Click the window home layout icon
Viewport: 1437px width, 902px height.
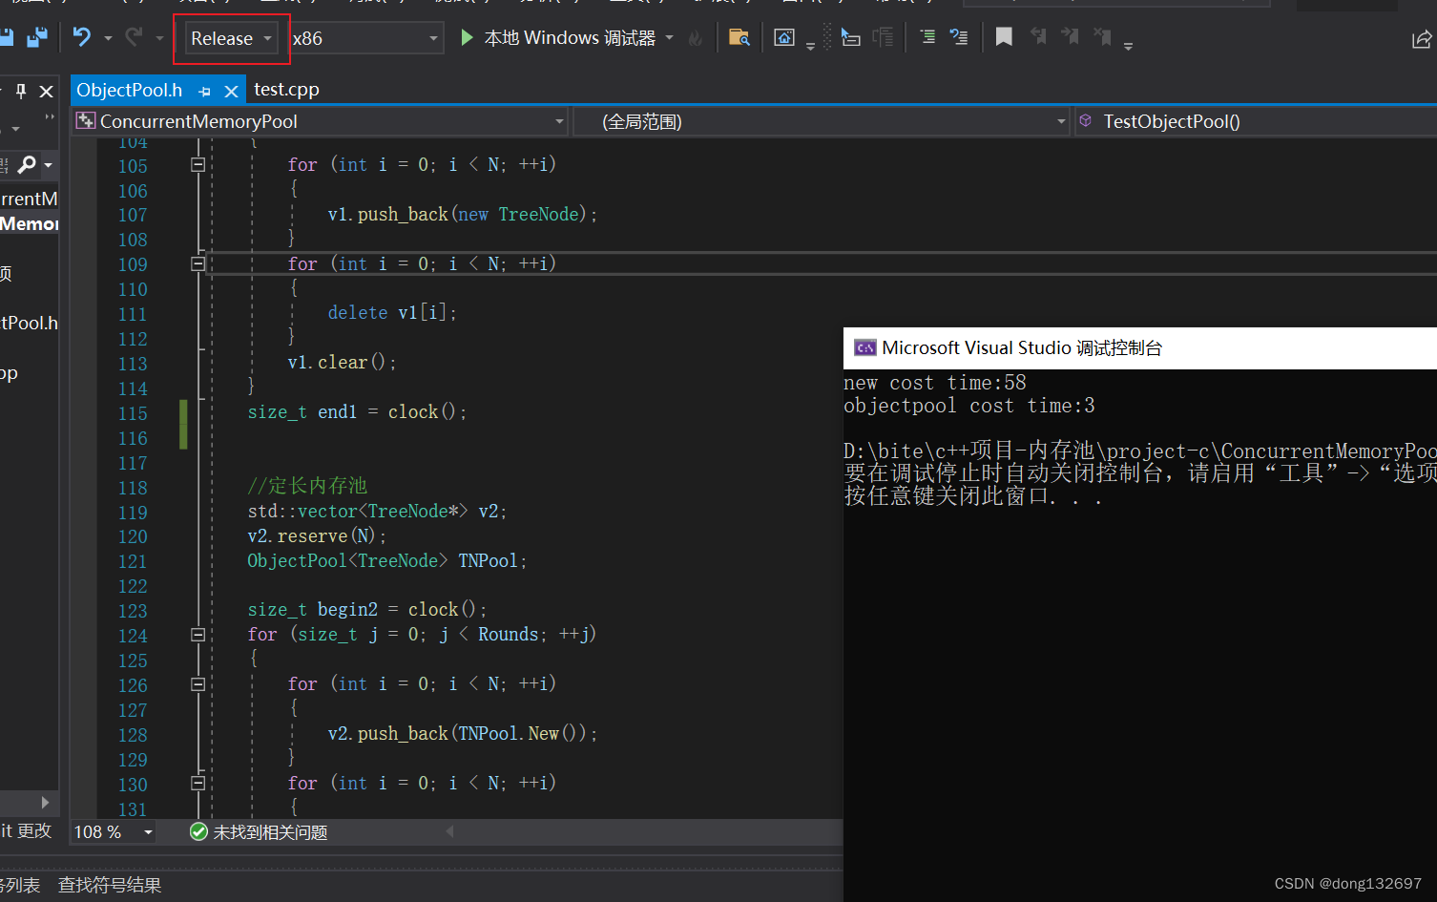[x=784, y=37]
